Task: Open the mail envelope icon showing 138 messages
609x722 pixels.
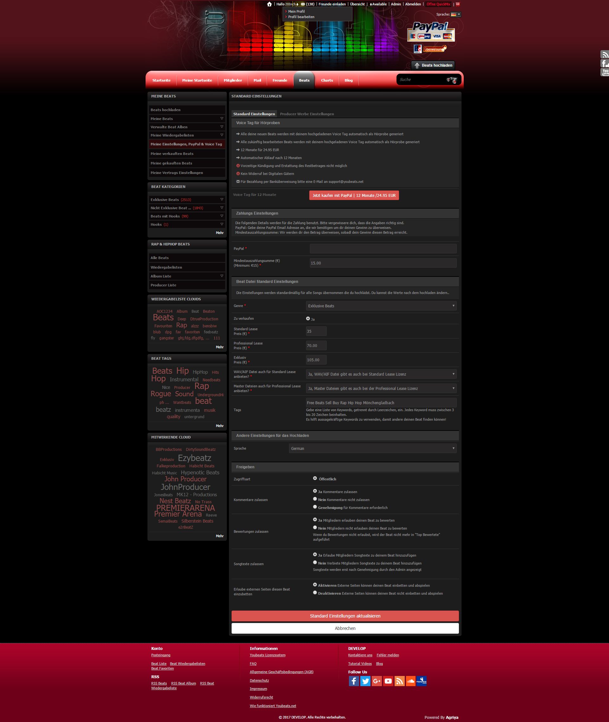Action: [x=303, y=4]
